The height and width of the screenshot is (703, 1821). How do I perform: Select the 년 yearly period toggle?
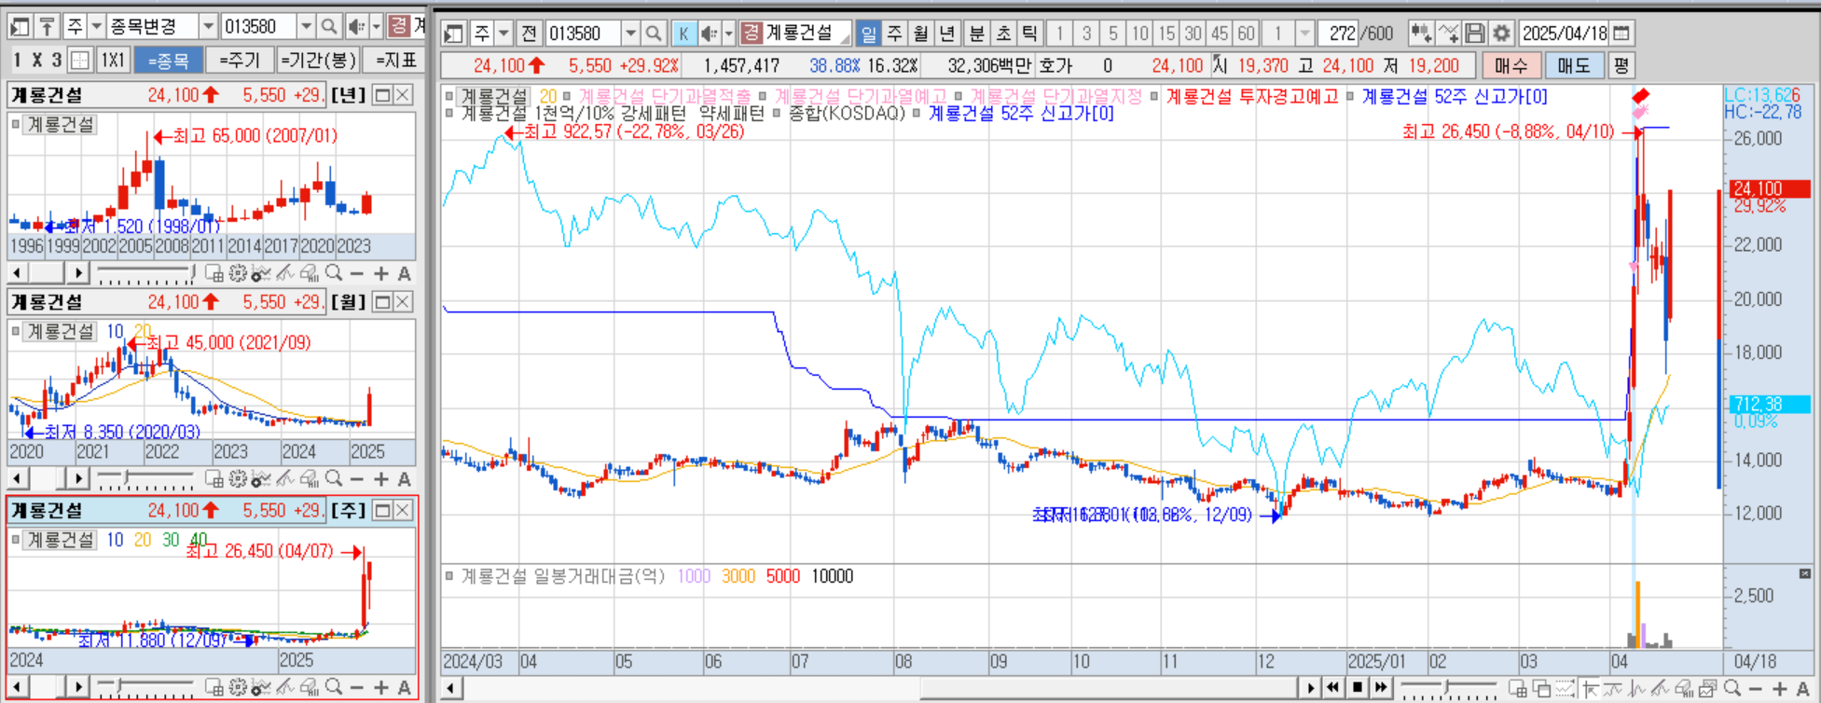[947, 34]
